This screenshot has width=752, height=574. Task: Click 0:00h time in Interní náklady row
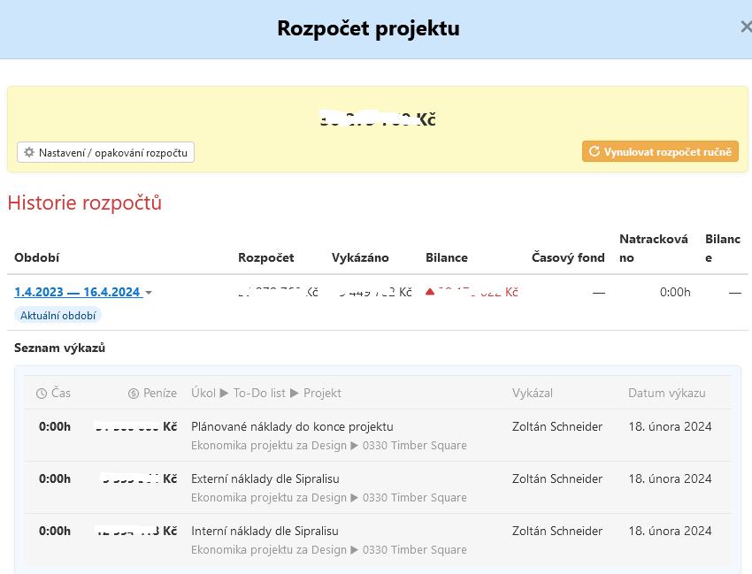coord(55,531)
